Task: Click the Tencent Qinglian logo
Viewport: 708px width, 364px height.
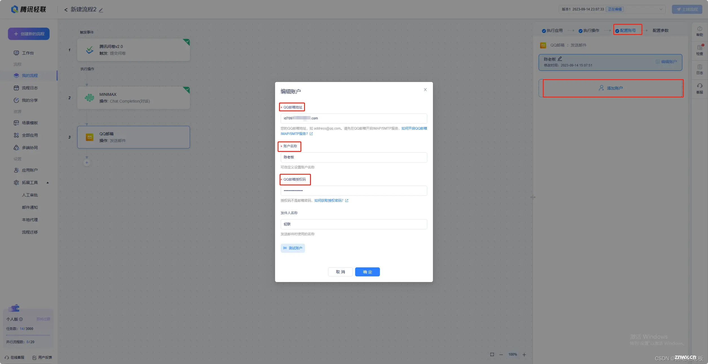Action: 28,9
